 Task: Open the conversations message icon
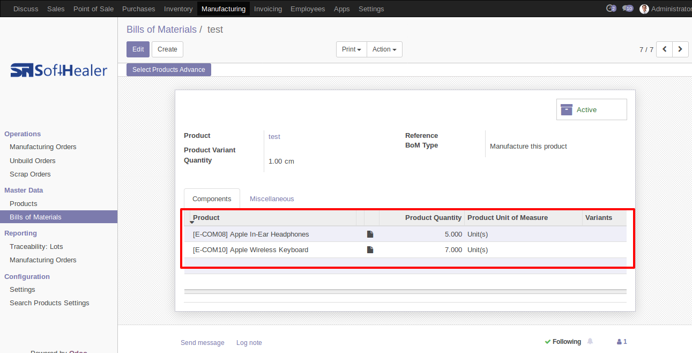[x=628, y=9]
